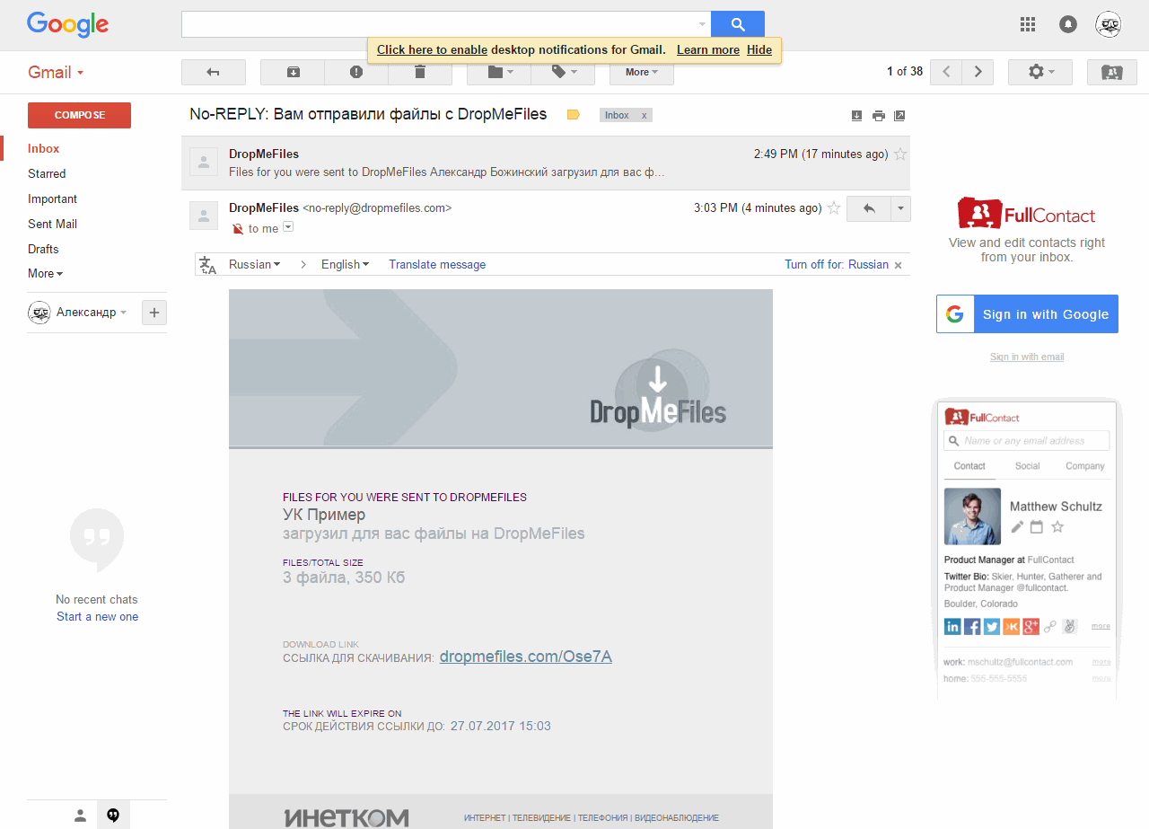Open the Sent Mail folder
The width and height of the screenshot is (1149, 829).
click(x=53, y=224)
